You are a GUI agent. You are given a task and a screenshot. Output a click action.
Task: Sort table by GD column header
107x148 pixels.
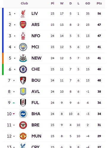[88, 4]
